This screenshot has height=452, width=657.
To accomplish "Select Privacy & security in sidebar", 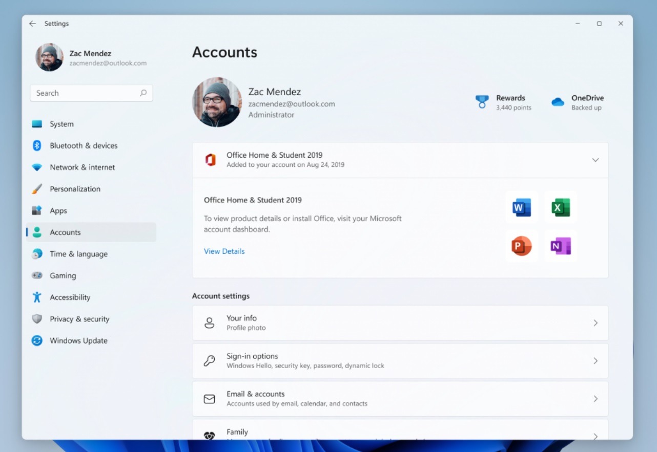I will (x=79, y=319).
